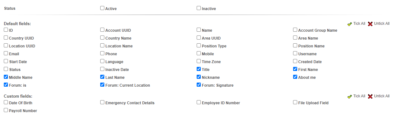Tick the Inactive status checkbox
This screenshot has width=393, height=119.
click(199, 8)
